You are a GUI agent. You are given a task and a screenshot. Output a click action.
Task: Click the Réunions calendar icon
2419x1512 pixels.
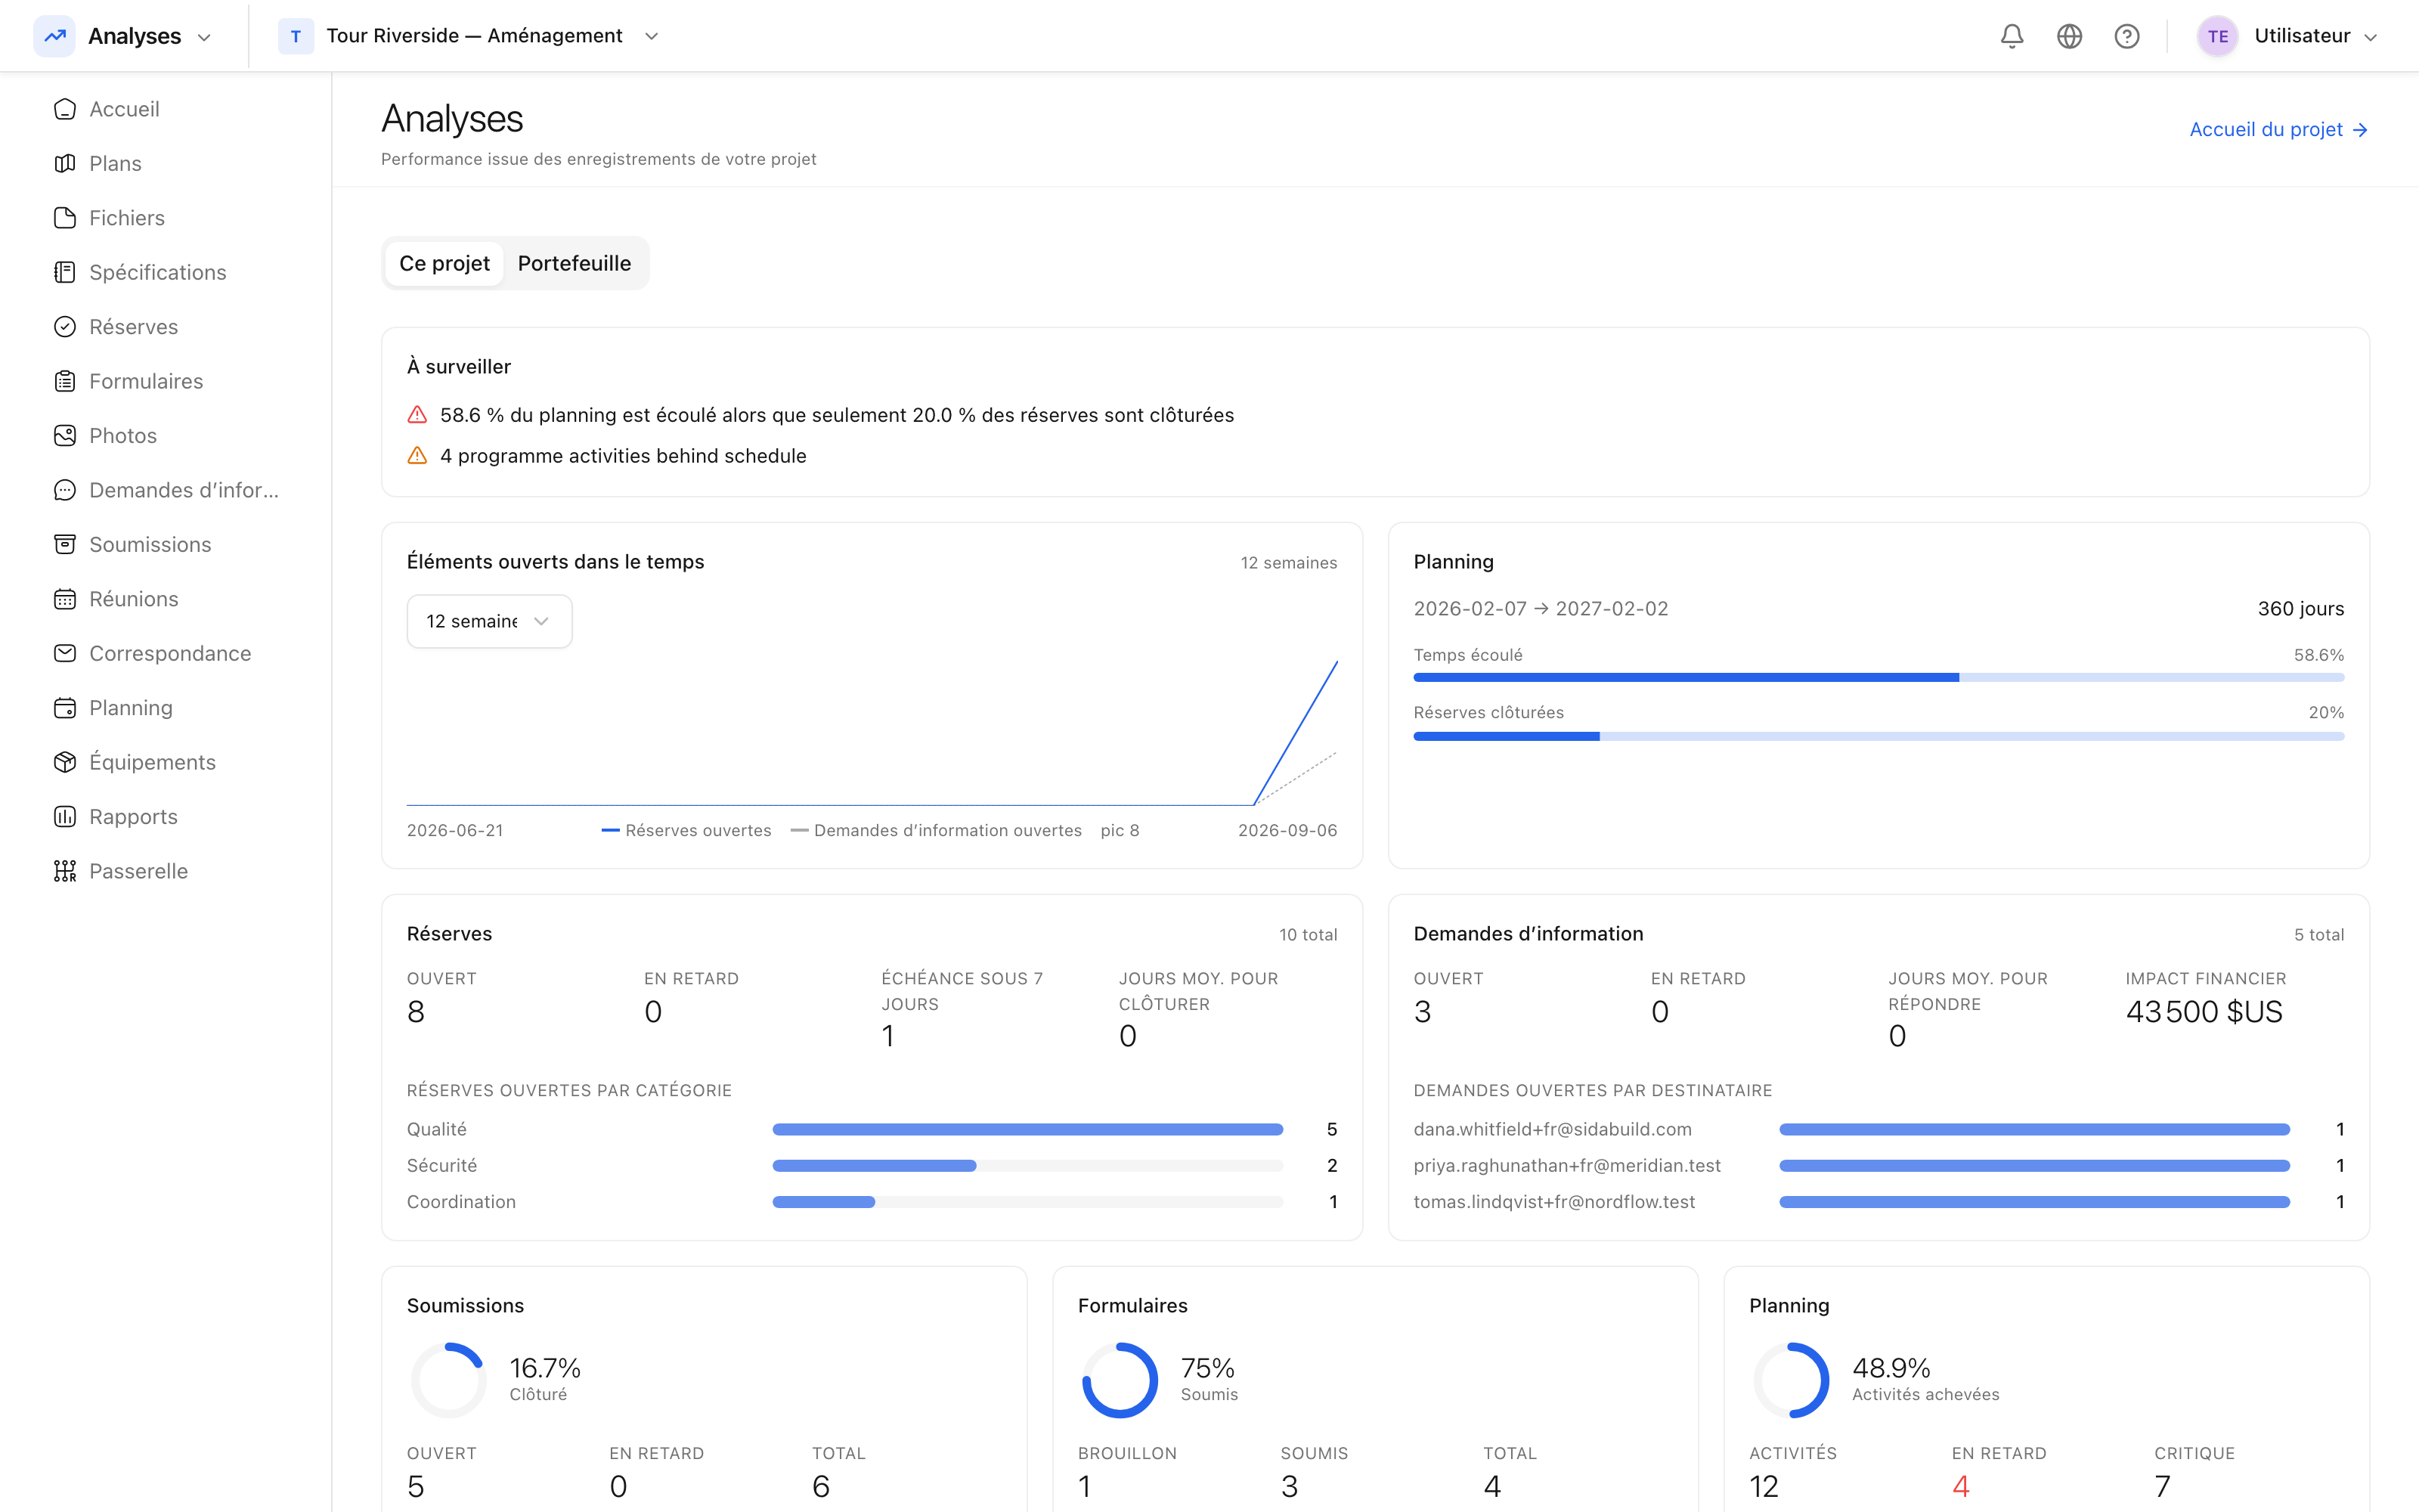click(x=65, y=599)
